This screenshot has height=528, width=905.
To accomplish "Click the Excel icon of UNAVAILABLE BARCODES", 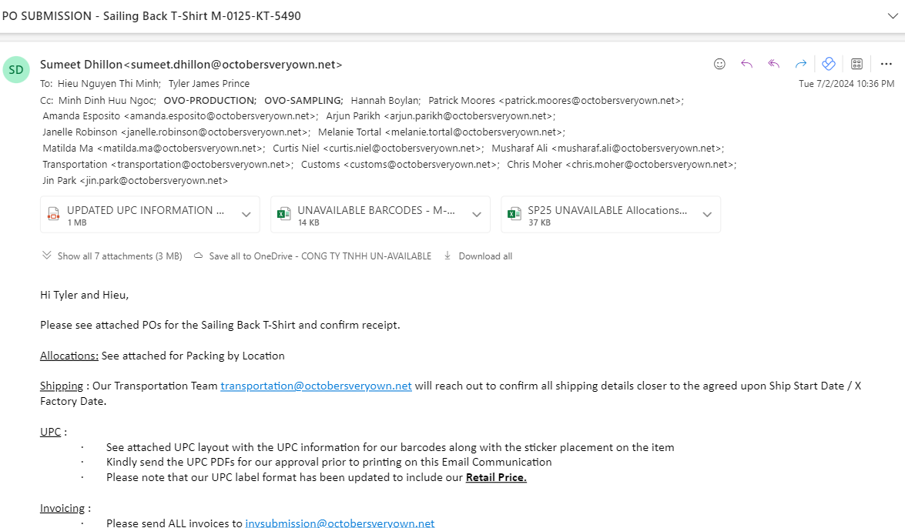I will (283, 215).
